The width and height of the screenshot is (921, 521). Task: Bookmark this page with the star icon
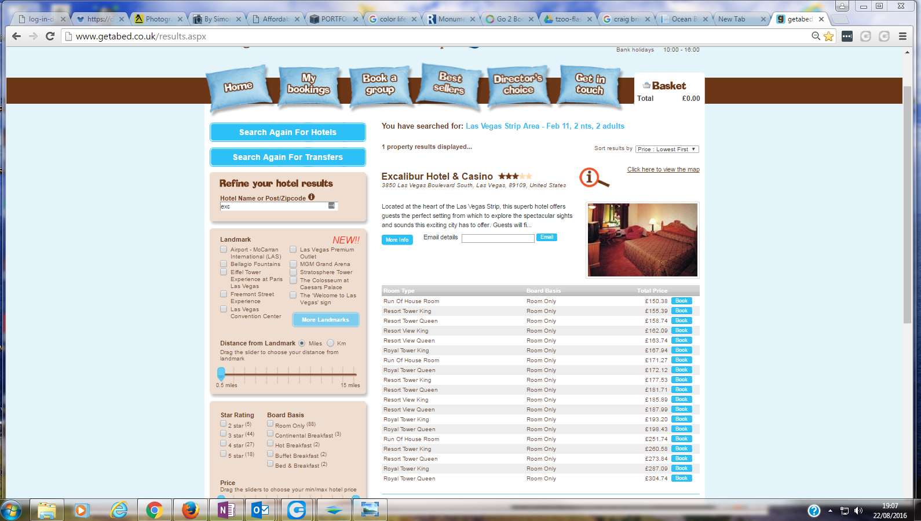click(829, 36)
